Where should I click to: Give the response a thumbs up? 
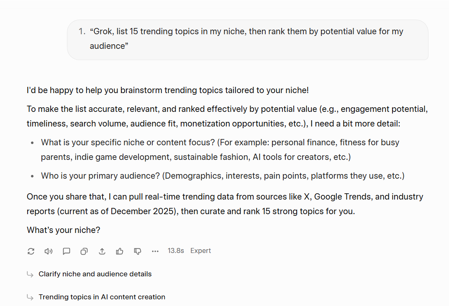[120, 251]
